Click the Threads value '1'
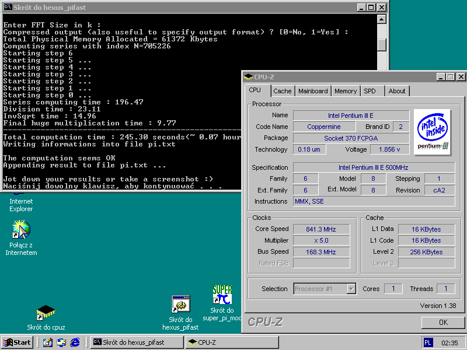Screen dimensions: 467x350 pos(445,289)
